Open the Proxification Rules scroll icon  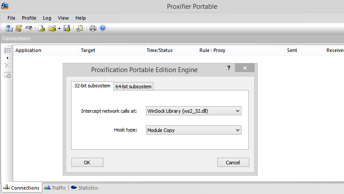tap(19, 28)
